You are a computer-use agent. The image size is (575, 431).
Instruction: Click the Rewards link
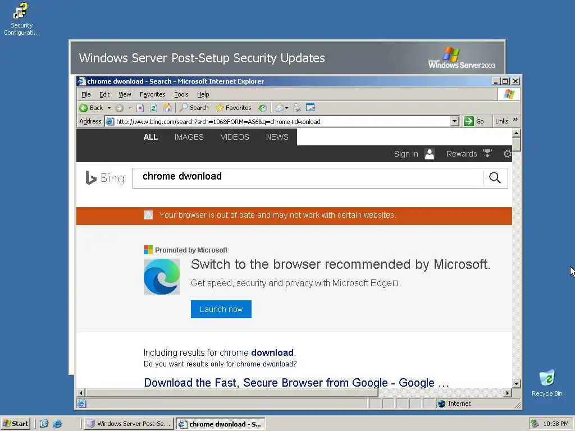tap(462, 154)
